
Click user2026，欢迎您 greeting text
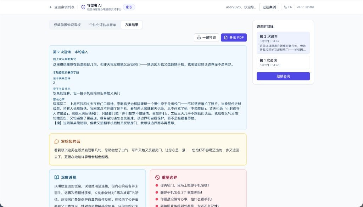[x=241, y=7]
